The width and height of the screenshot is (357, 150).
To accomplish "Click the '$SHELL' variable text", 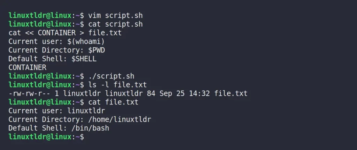I will click(x=84, y=59).
